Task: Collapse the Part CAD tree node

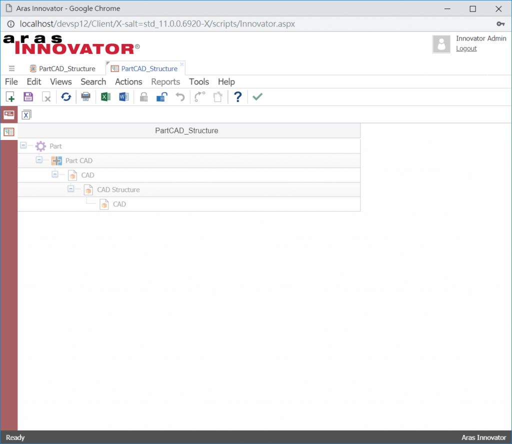Action: [x=39, y=159]
